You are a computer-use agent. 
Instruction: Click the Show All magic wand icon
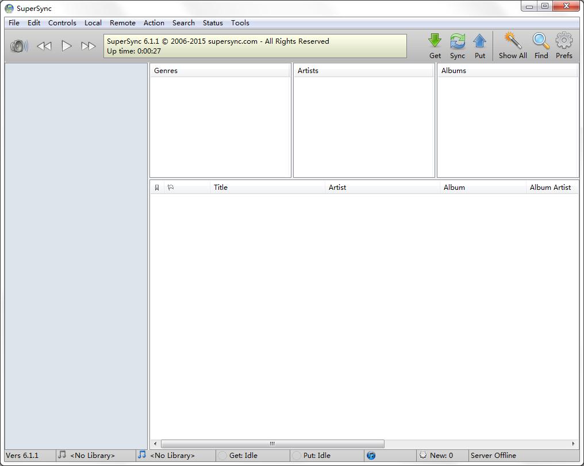pyautogui.click(x=512, y=42)
